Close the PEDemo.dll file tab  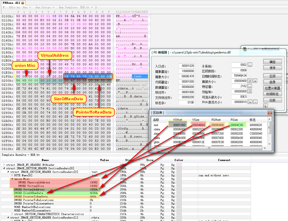pos(23,3)
